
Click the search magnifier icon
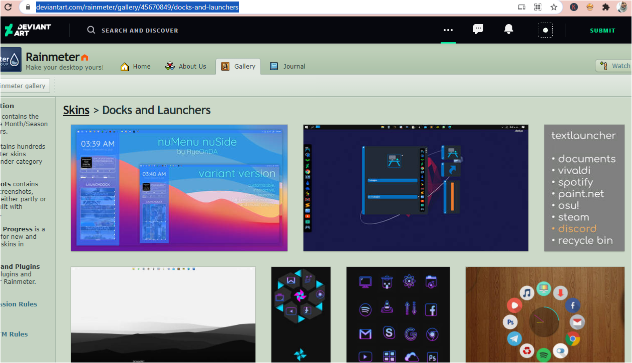click(x=91, y=30)
